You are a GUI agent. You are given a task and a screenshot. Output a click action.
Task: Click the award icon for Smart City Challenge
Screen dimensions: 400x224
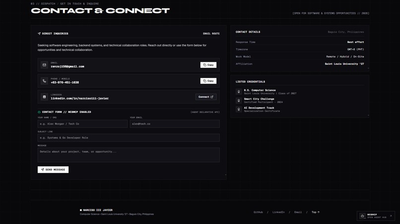(x=239, y=100)
